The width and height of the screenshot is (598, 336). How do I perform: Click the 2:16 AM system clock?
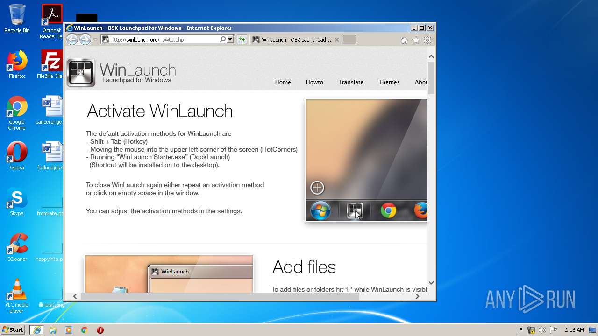pyautogui.click(x=574, y=330)
